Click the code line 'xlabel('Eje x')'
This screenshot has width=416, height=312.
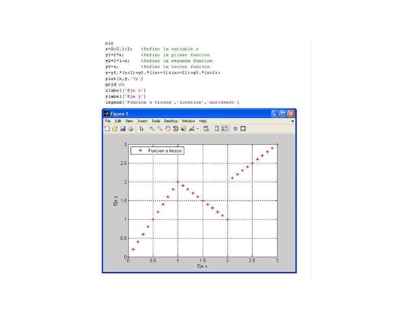click(x=125, y=91)
